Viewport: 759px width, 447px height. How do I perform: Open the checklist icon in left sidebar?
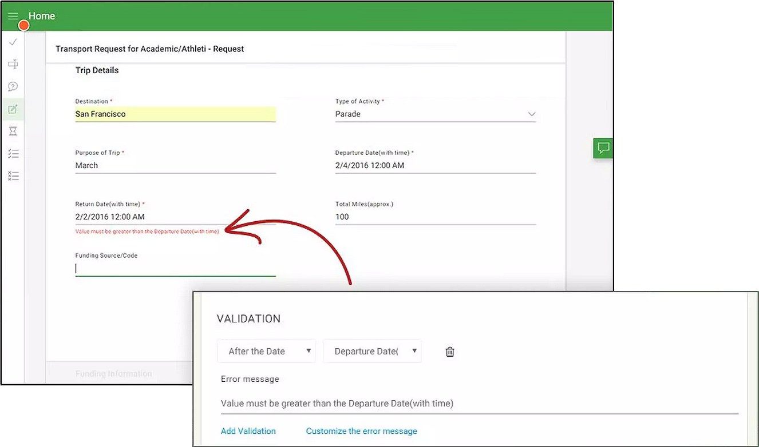(x=13, y=154)
